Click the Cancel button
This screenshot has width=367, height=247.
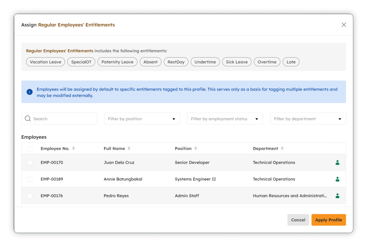(298, 220)
